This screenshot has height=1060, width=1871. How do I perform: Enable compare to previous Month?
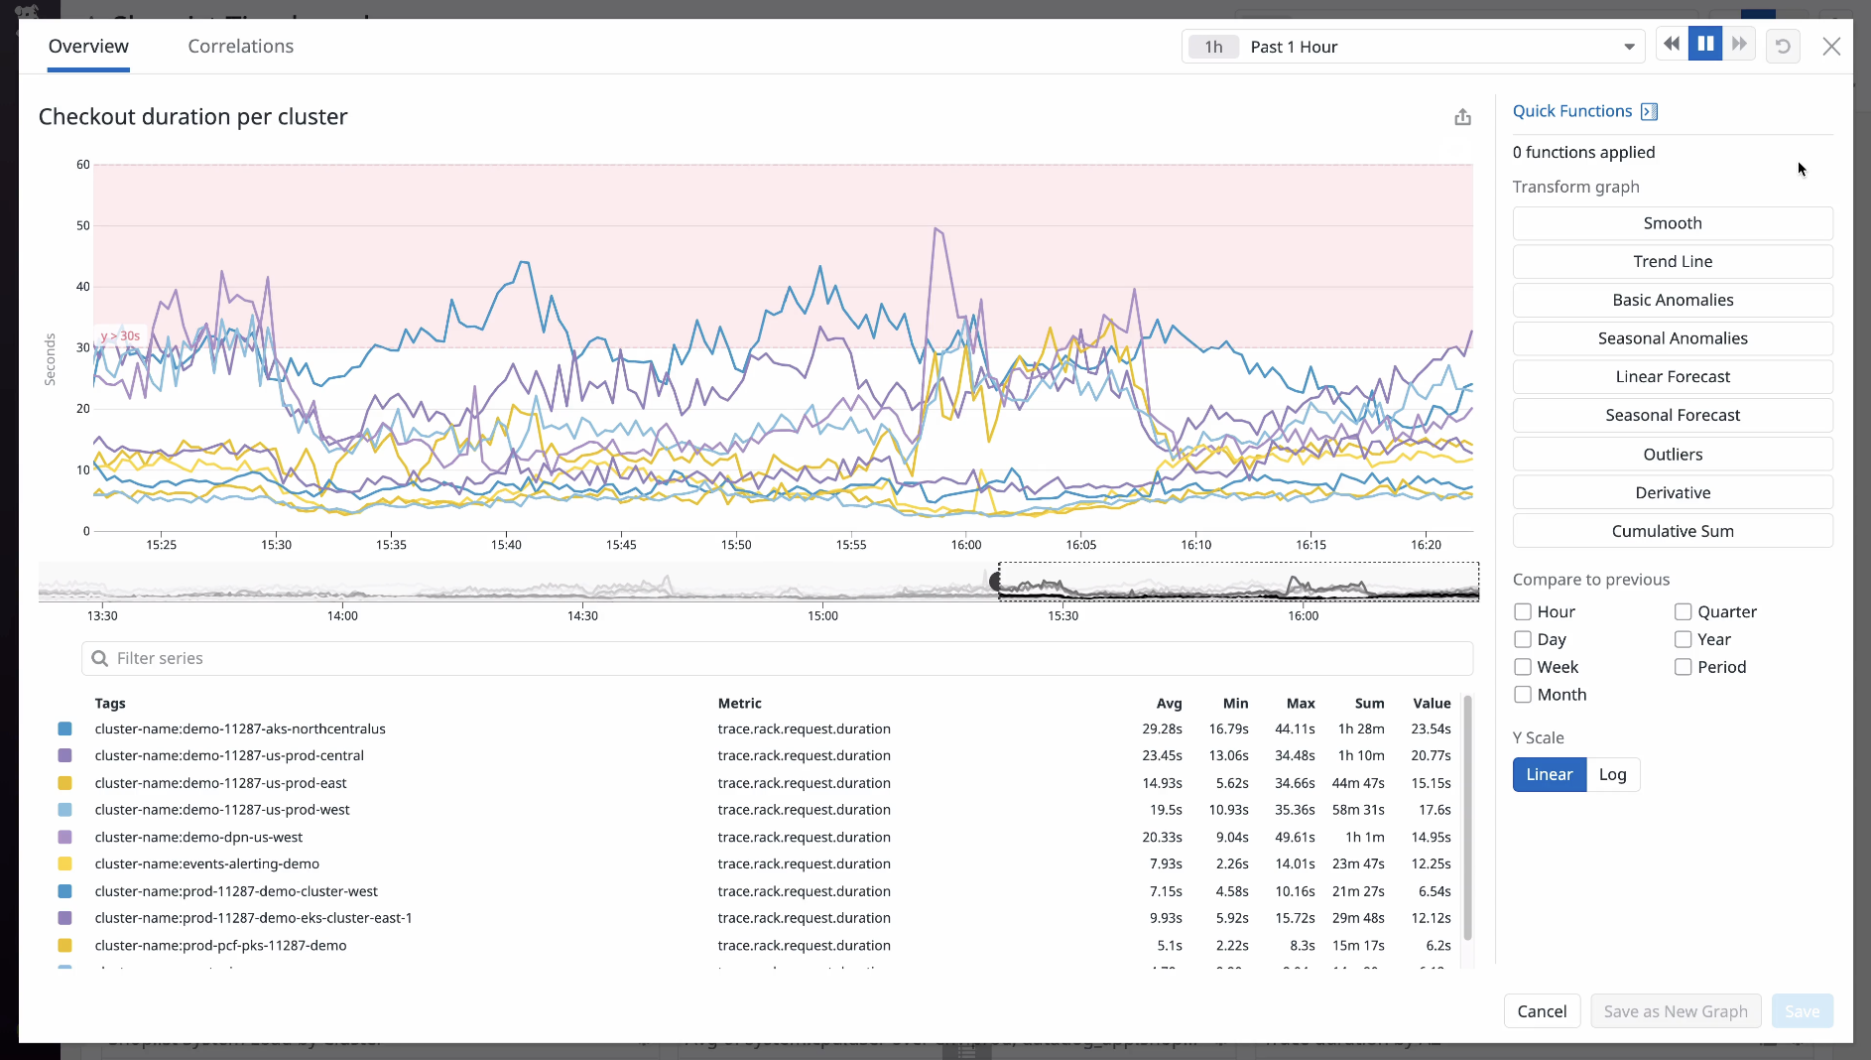tap(1523, 695)
